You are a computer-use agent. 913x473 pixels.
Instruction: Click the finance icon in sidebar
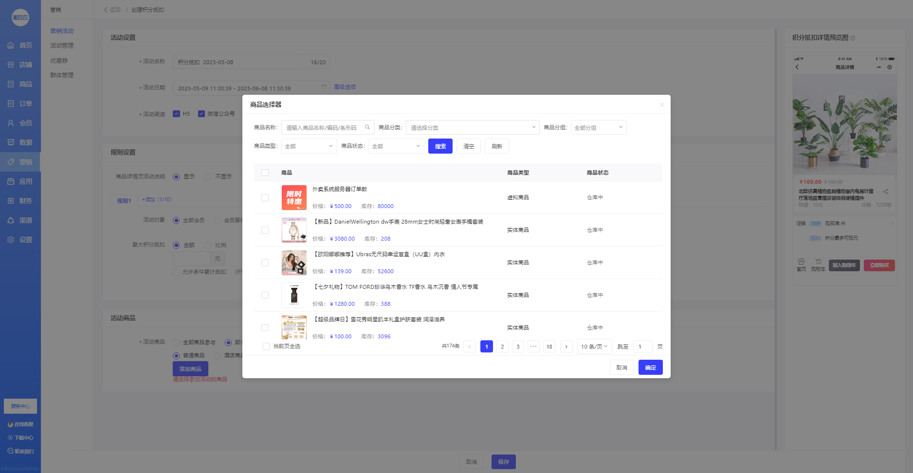pyautogui.click(x=11, y=201)
